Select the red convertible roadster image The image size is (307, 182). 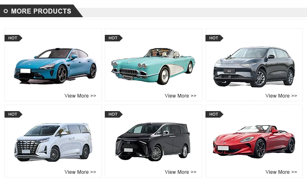[x=254, y=141]
